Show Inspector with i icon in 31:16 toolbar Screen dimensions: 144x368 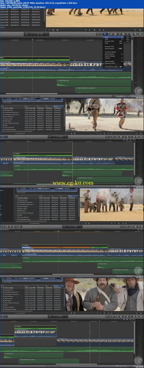(x=140, y=34)
